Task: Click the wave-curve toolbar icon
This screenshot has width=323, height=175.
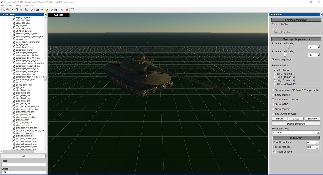Action: (x=13, y=10)
